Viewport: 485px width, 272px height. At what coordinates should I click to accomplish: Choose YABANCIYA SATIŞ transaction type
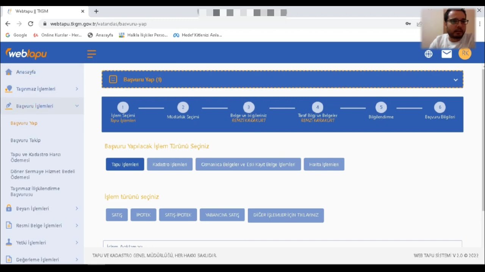(222, 215)
